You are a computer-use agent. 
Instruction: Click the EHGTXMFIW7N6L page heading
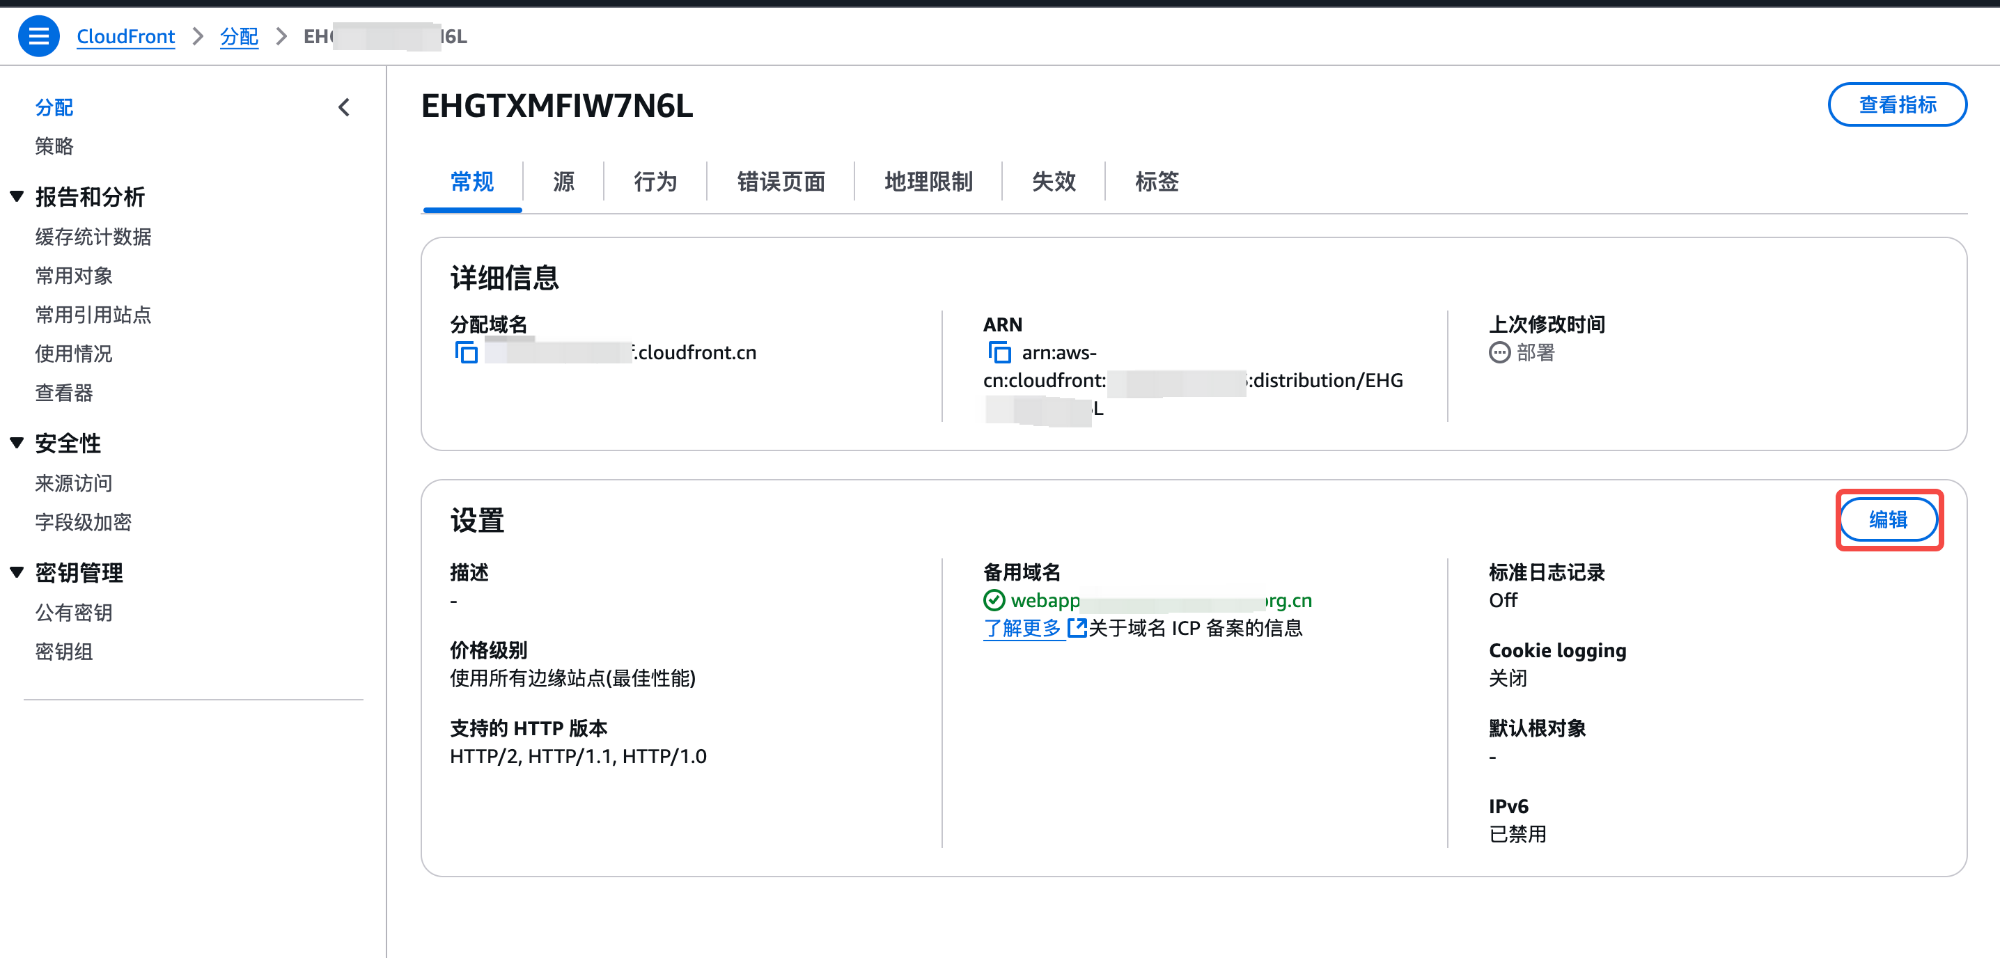pyautogui.click(x=556, y=106)
